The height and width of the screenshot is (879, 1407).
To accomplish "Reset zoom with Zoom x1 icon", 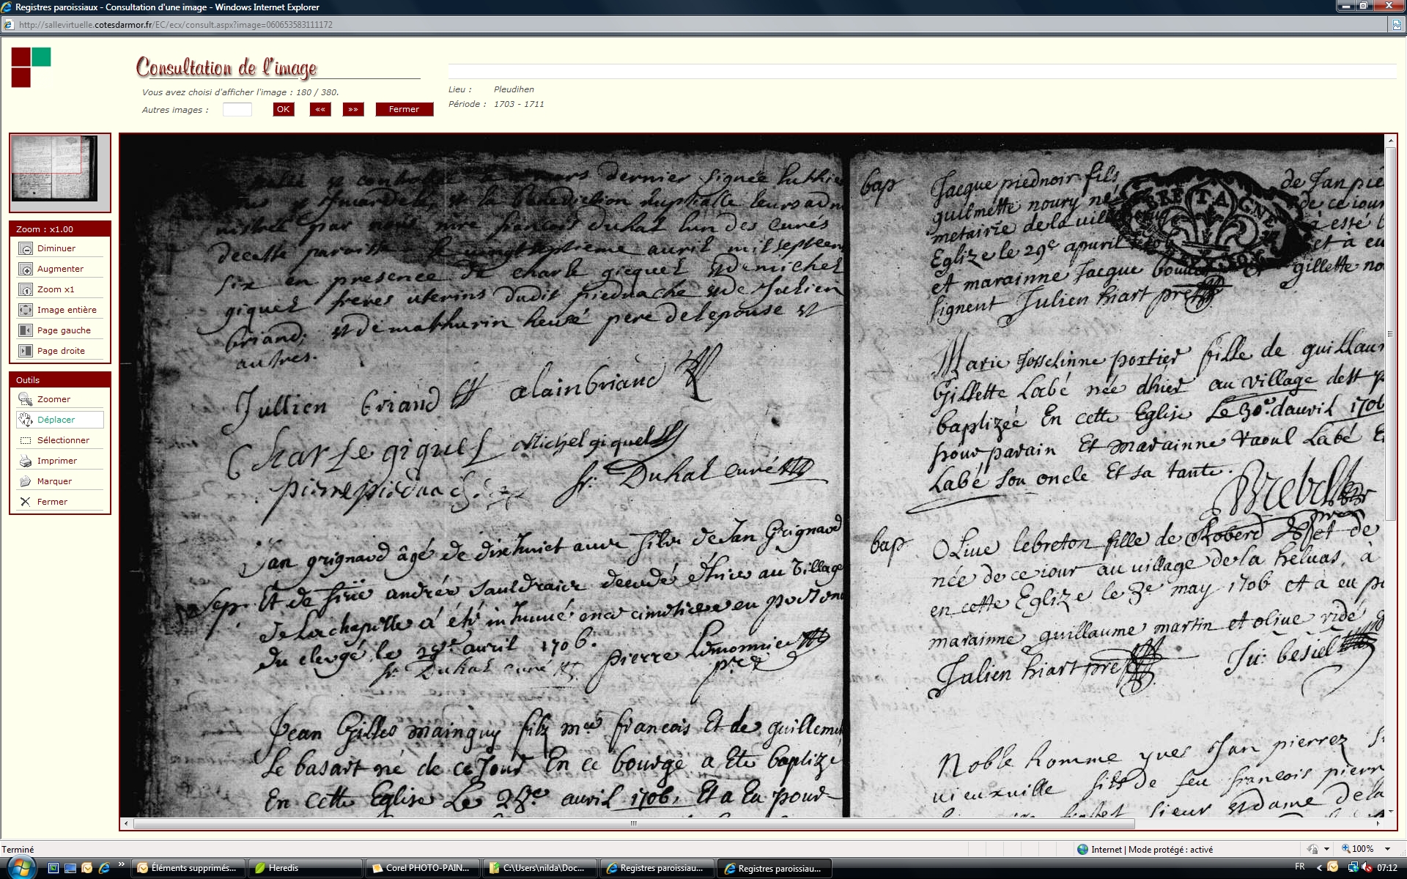I will [26, 290].
